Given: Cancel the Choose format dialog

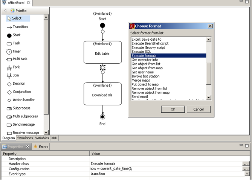Looking at the screenshot, I should [x=198, y=109].
